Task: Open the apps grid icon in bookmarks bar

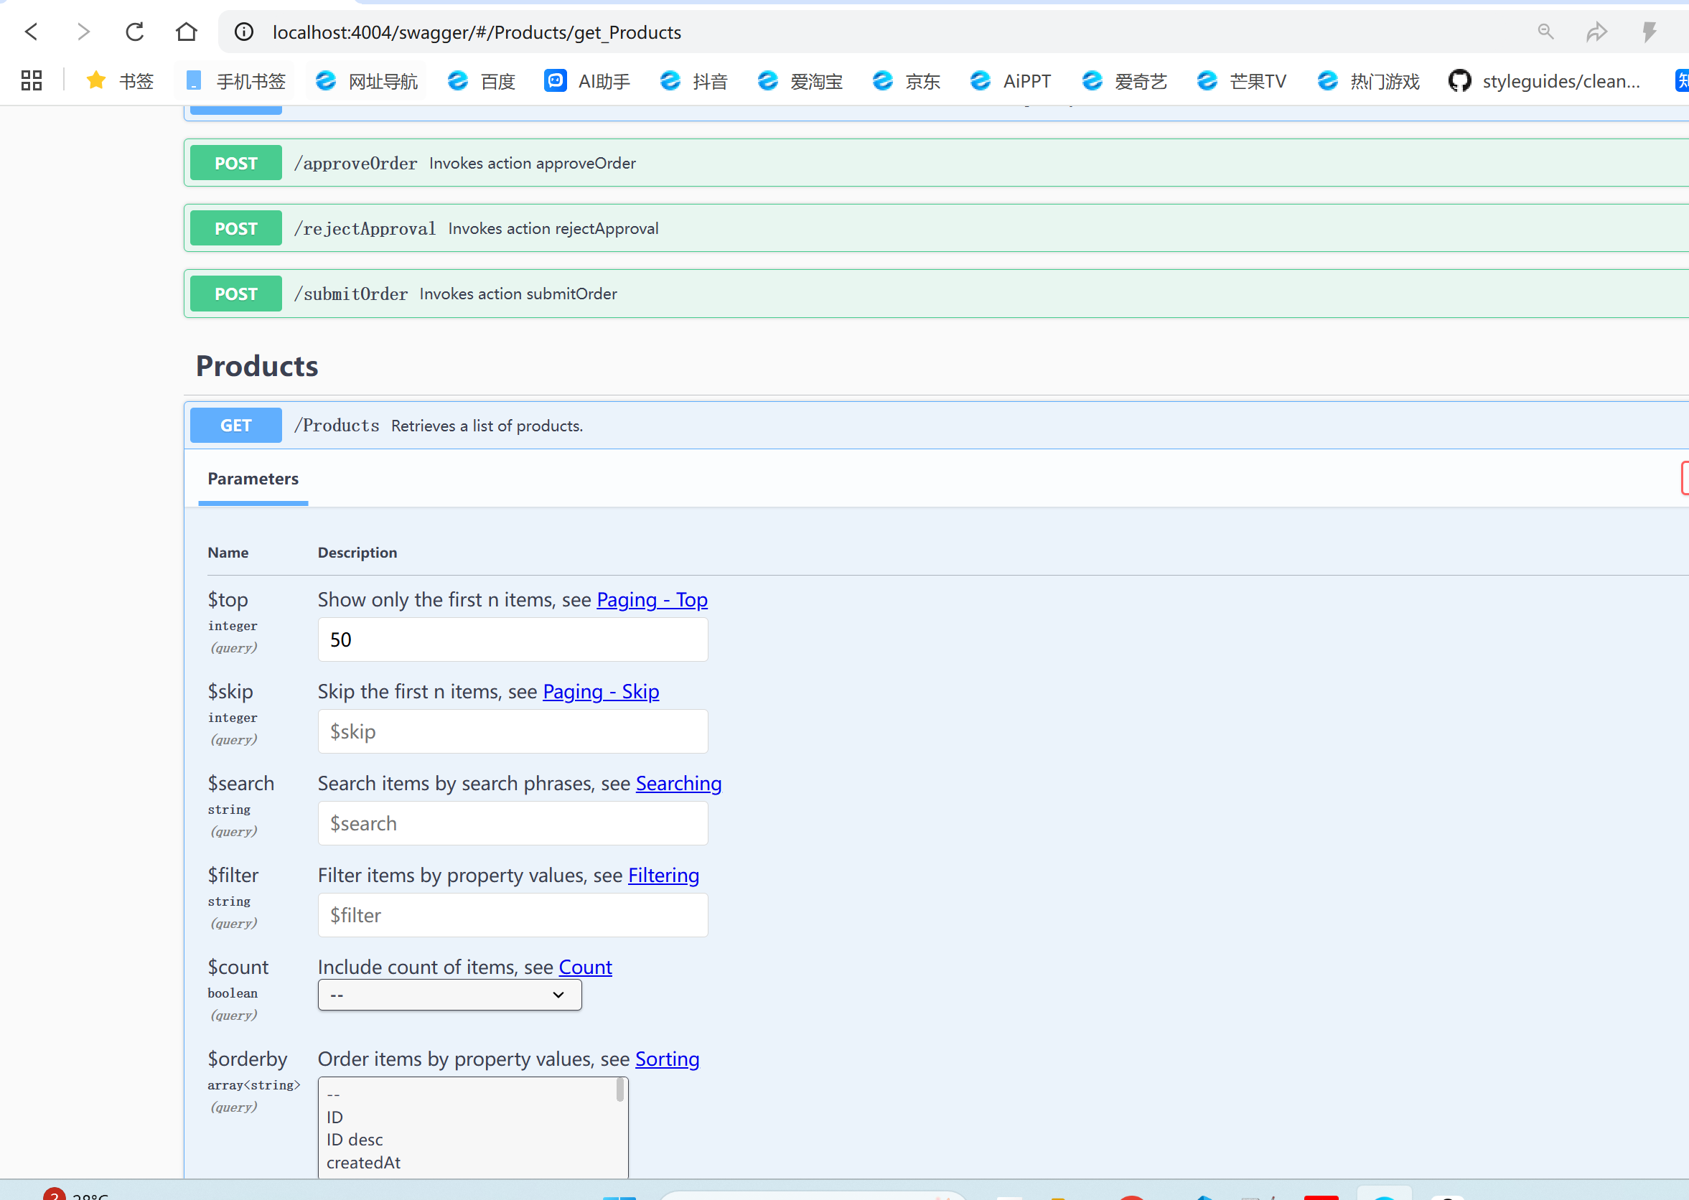Action: (x=31, y=80)
